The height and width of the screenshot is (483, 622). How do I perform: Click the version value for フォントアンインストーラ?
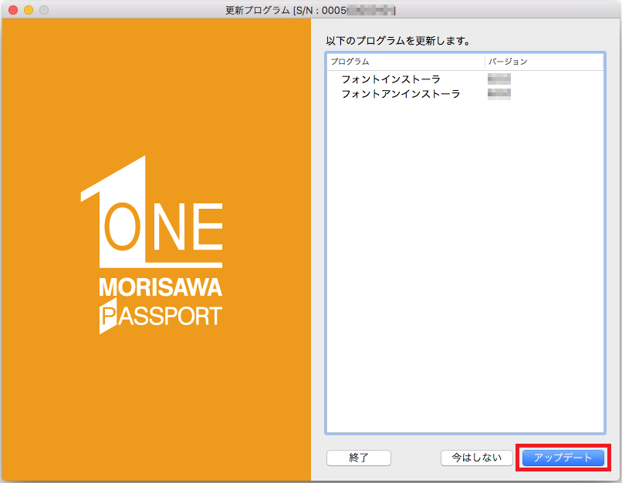coord(499,93)
